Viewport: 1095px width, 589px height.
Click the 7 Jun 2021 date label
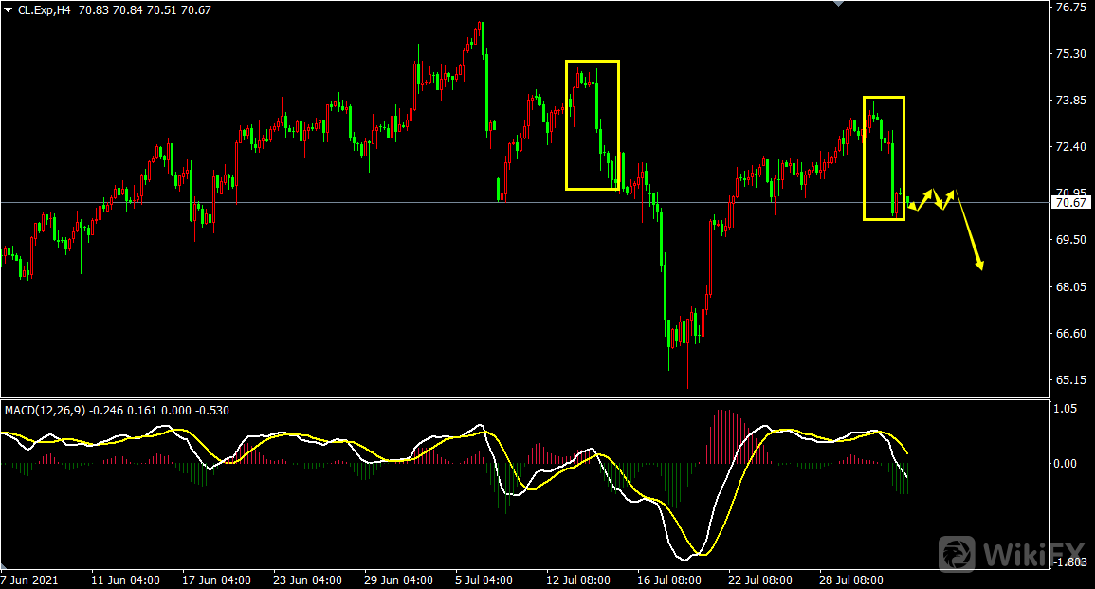click(x=31, y=580)
